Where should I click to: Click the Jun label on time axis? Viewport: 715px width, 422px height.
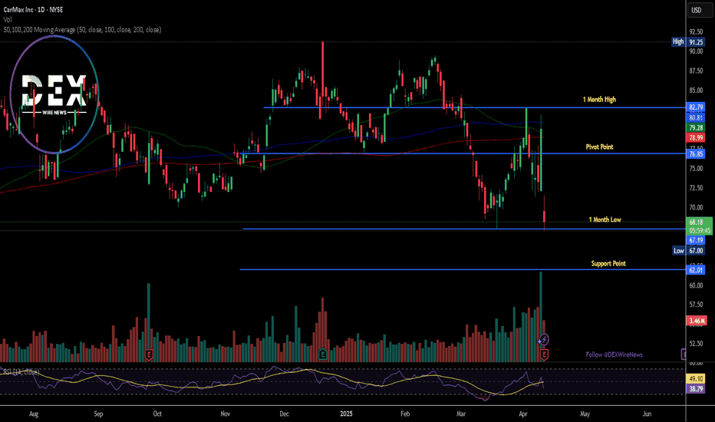pos(647,414)
